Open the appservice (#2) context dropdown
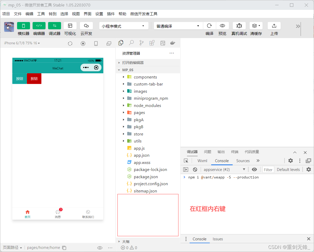The width and height of the screenshot is (314, 252). click(225, 169)
